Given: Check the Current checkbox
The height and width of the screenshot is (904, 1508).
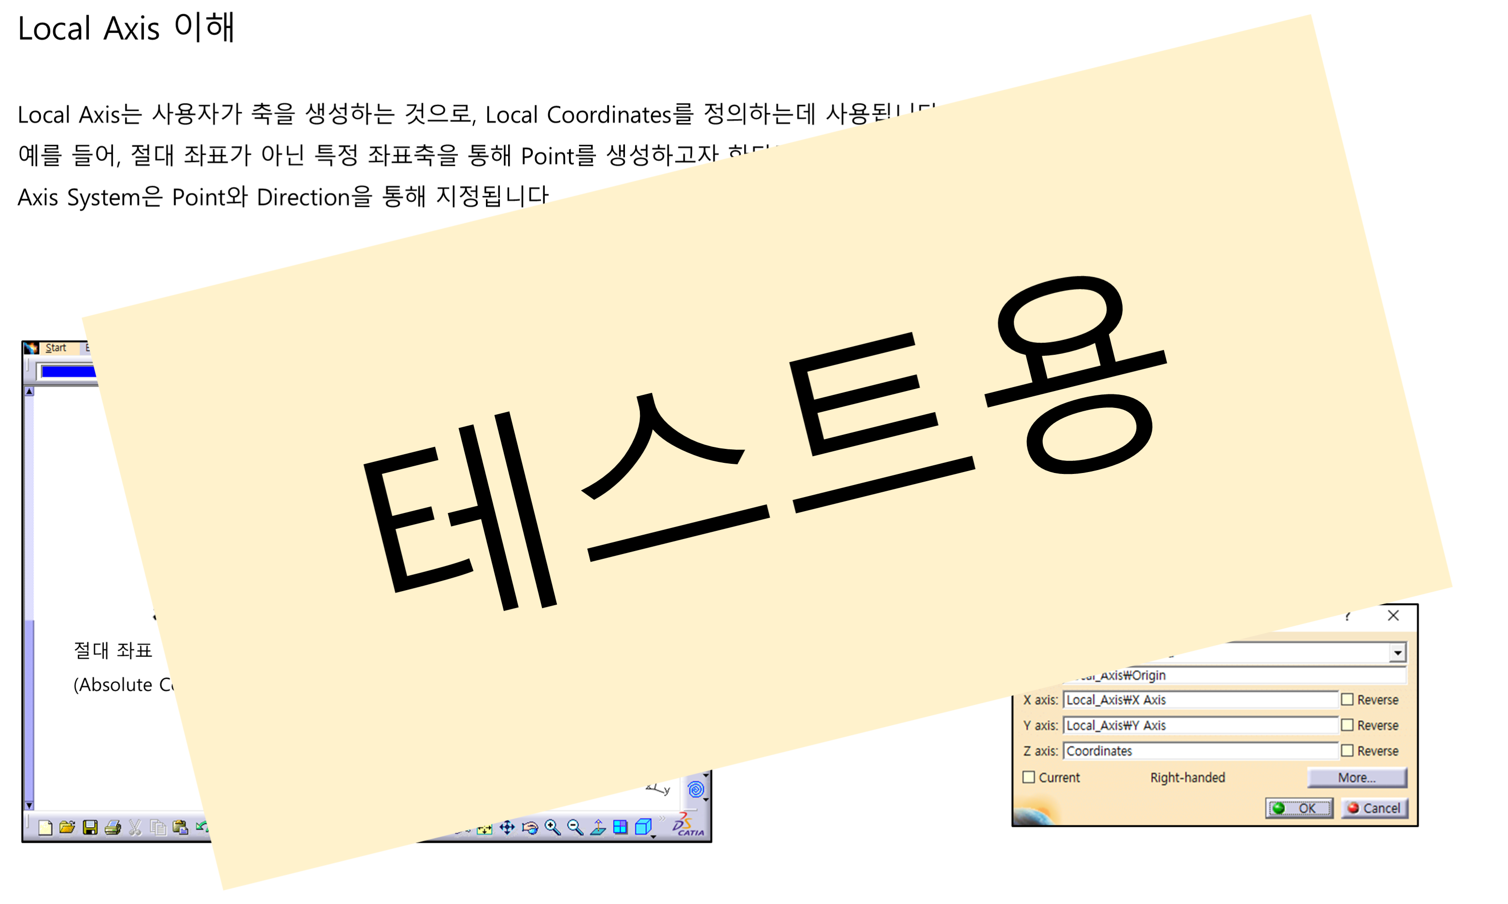Looking at the screenshot, I should (1029, 777).
